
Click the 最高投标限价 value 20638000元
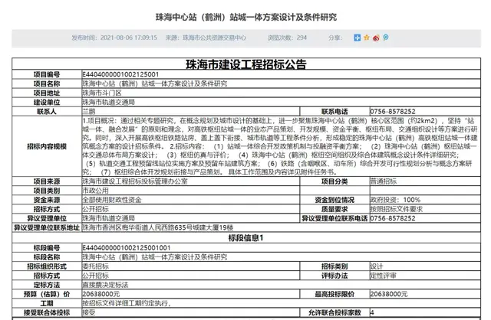(x=389, y=294)
